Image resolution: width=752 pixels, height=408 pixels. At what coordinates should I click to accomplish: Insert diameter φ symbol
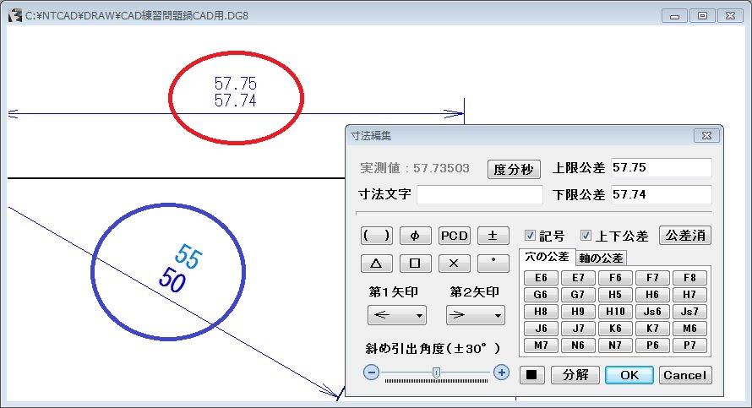[x=416, y=236]
